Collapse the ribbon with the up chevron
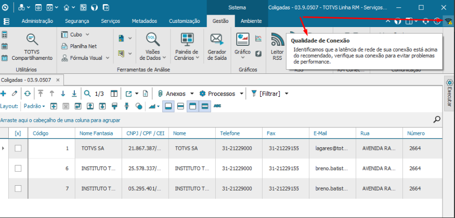The width and height of the screenshot is (455, 218). pyautogui.click(x=388, y=21)
